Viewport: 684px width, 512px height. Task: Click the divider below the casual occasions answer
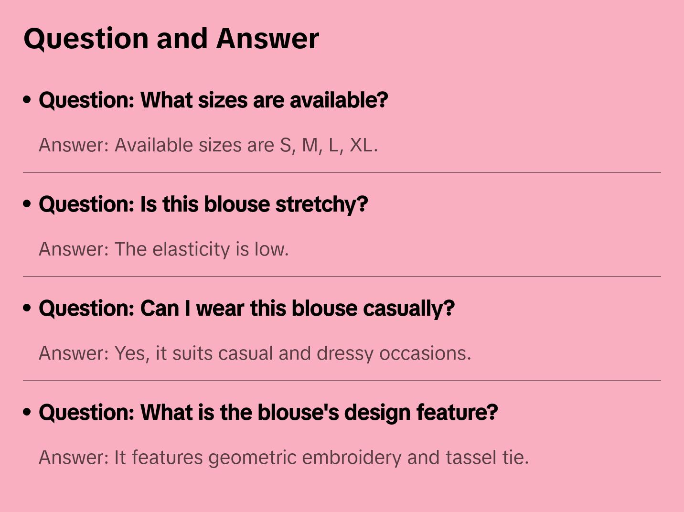[x=342, y=381]
